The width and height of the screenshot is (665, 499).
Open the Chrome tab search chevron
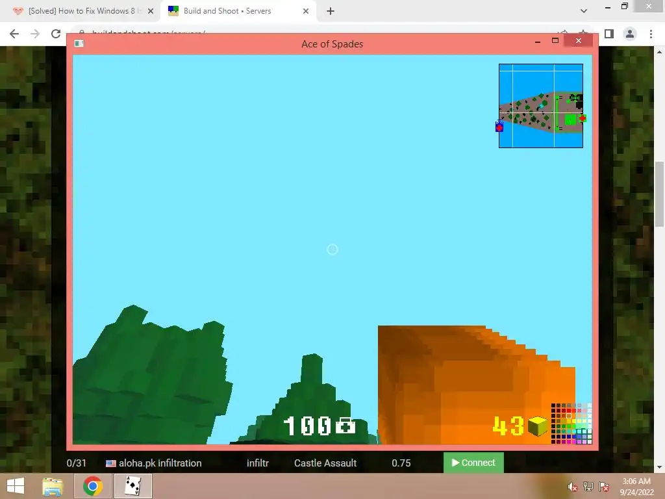584,11
